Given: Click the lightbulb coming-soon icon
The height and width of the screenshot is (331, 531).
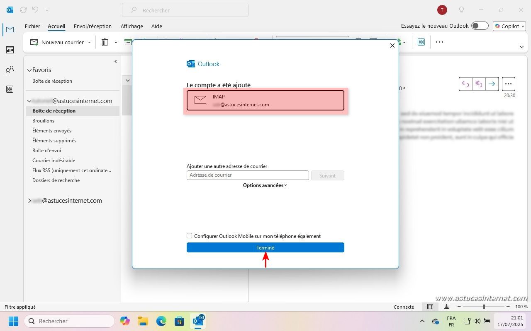Looking at the screenshot, I should click(x=461, y=10).
